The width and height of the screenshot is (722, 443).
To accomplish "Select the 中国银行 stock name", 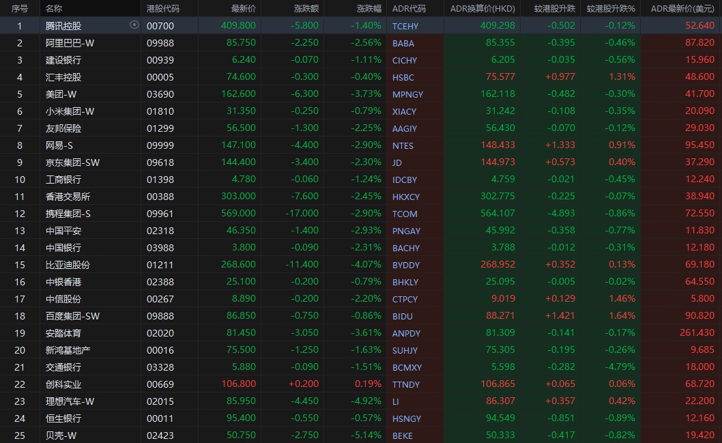I will click(63, 247).
